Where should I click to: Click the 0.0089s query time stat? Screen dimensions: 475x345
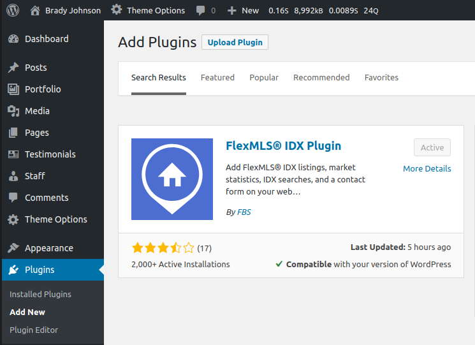click(343, 11)
